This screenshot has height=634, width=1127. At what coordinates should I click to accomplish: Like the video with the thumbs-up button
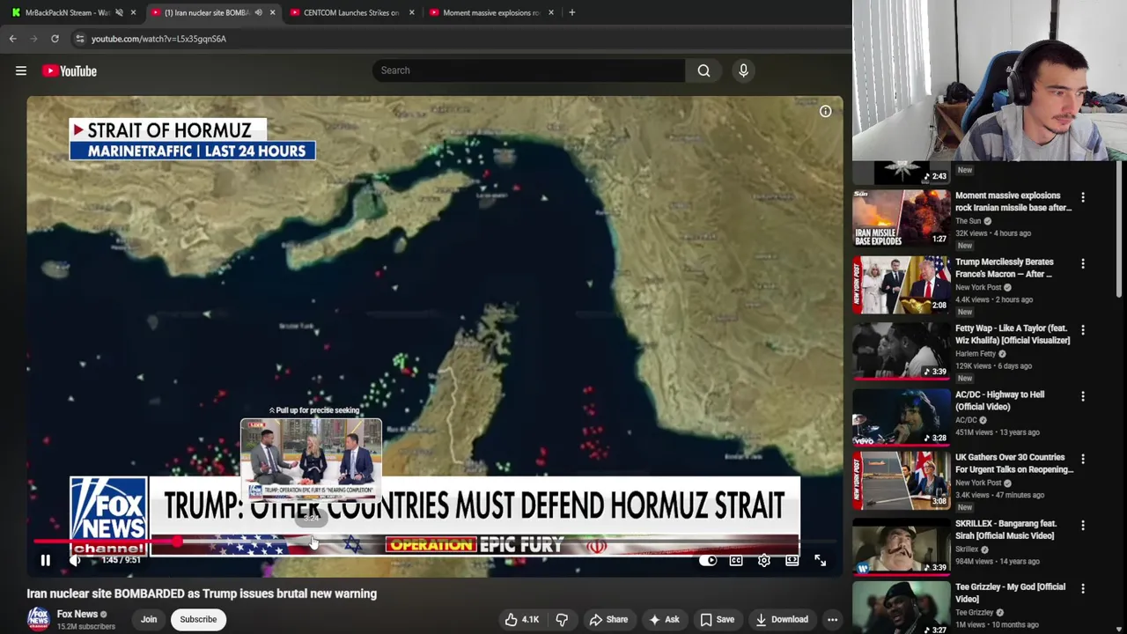[521, 620]
